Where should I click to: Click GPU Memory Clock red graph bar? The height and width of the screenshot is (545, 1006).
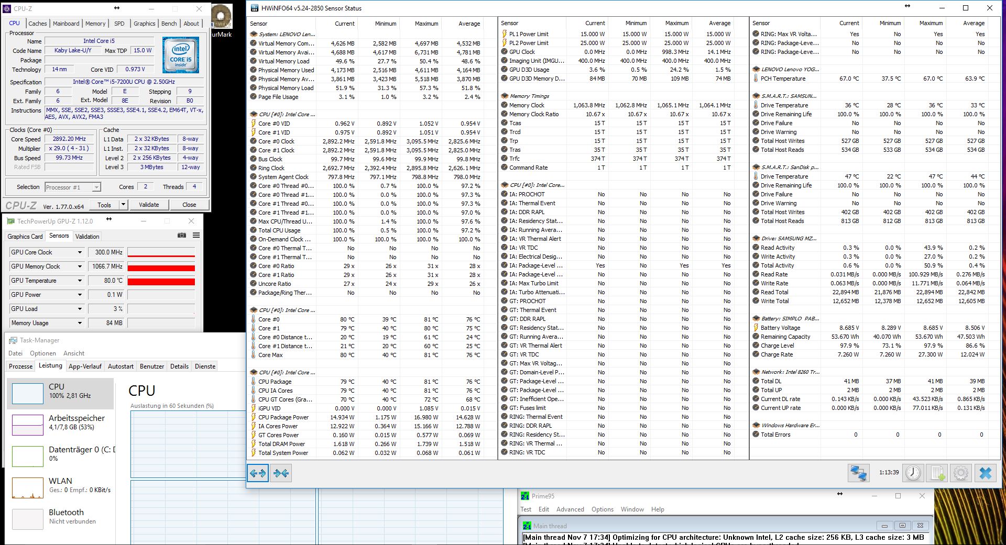click(161, 268)
